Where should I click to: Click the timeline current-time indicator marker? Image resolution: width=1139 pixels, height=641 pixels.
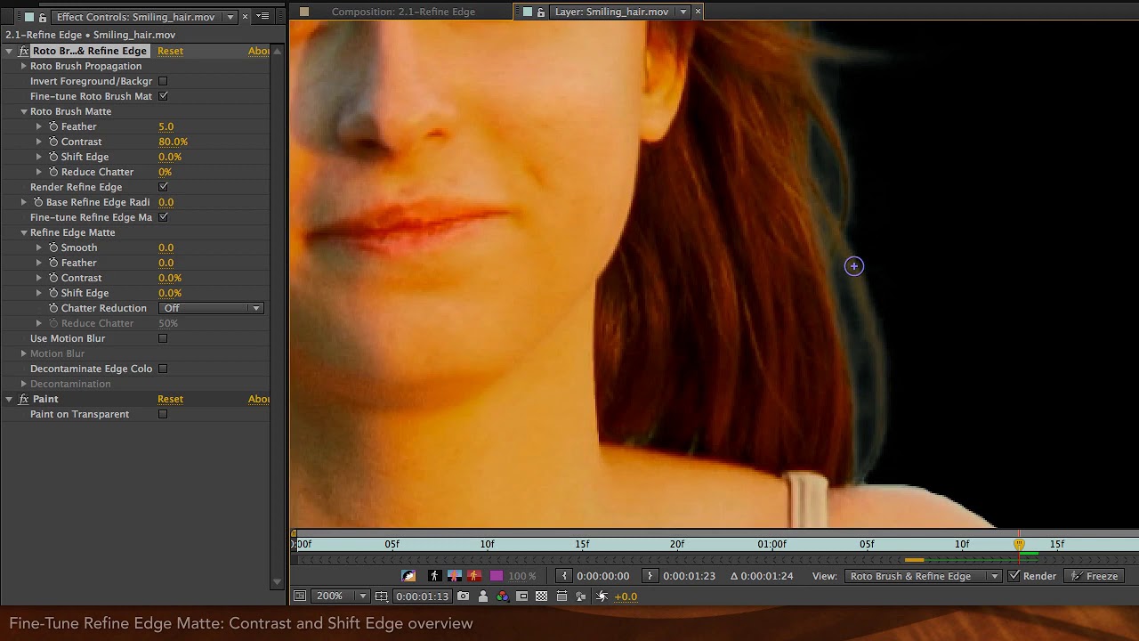coord(1019,543)
